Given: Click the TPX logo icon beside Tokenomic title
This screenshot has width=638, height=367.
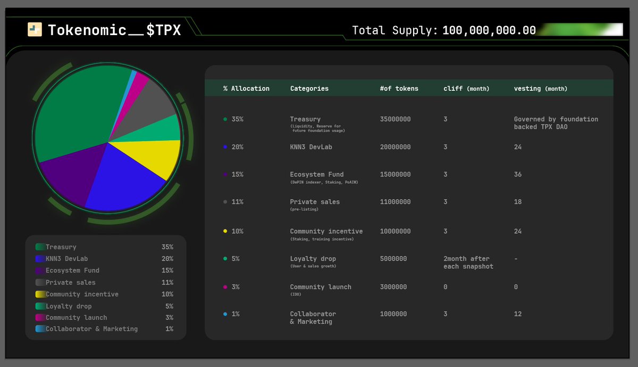Looking at the screenshot, I should pos(35,30).
